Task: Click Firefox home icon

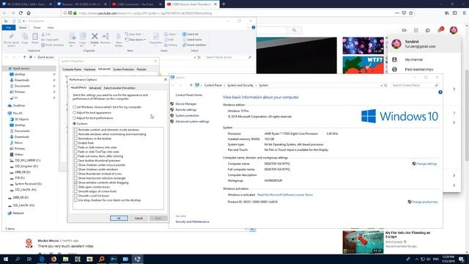Action: (x=29, y=13)
